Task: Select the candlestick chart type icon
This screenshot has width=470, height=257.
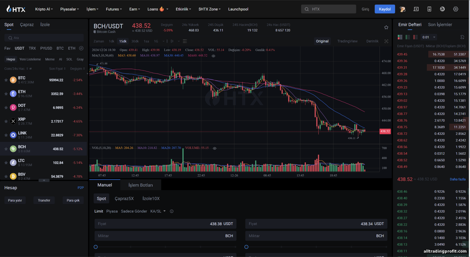Action: click(172, 41)
